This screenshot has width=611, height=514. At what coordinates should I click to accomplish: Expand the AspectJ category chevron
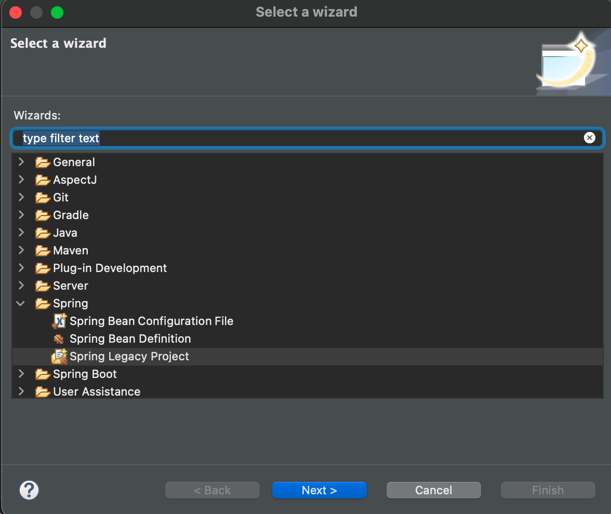(21, 180)
